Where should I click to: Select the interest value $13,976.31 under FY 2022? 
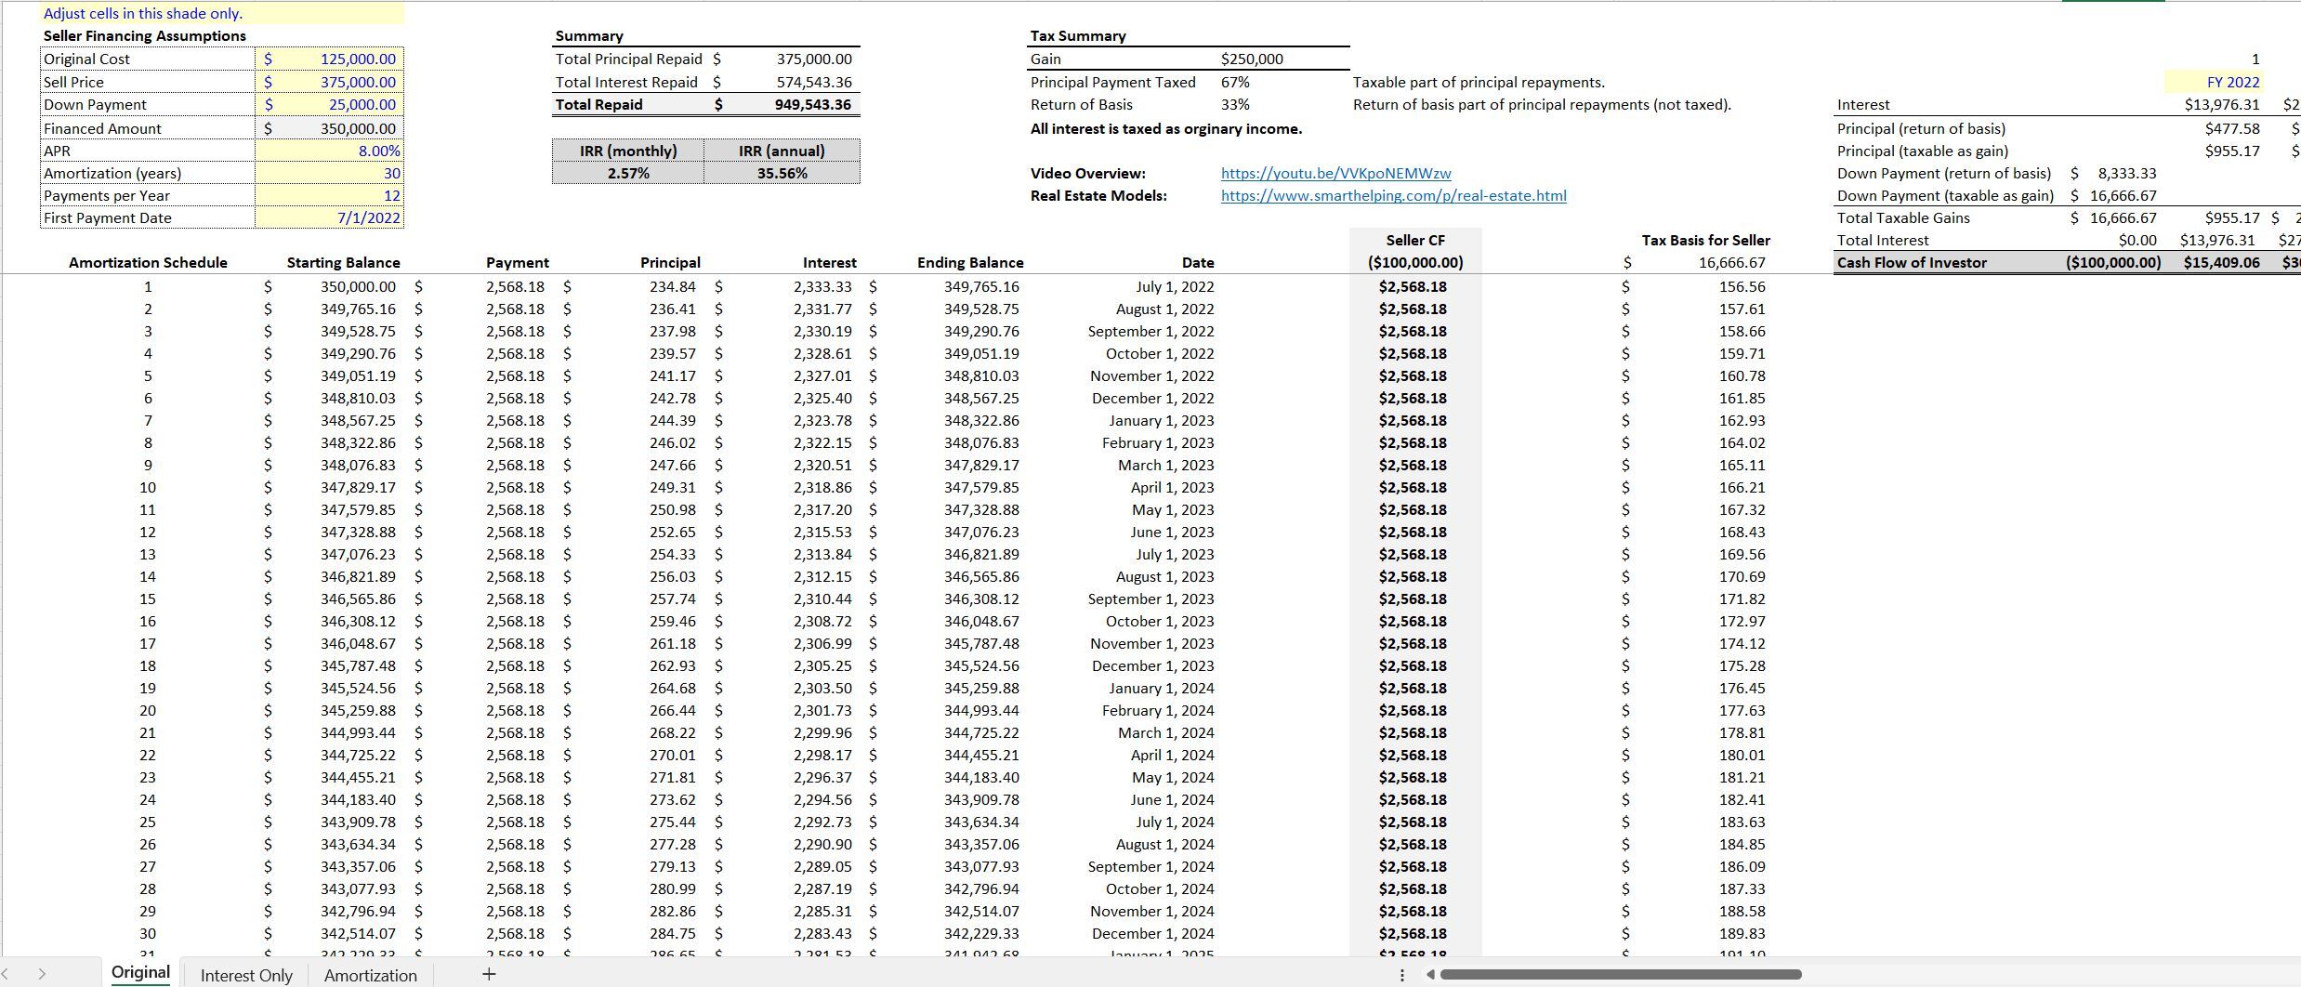point(2221,104)
